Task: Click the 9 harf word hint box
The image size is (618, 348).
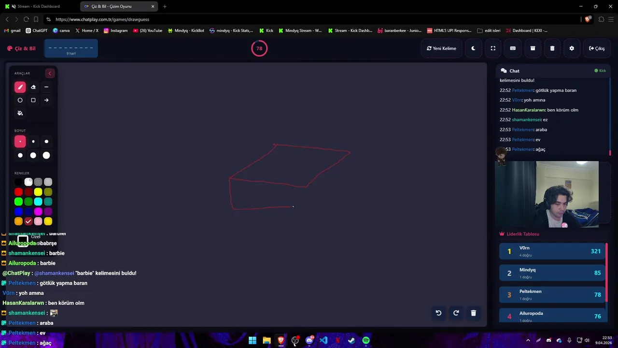Action: 71,48
